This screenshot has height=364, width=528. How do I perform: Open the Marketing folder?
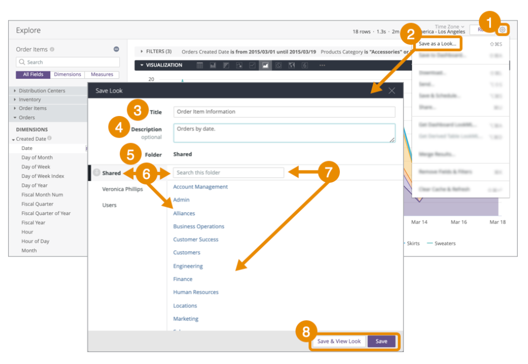pos(186,319)
